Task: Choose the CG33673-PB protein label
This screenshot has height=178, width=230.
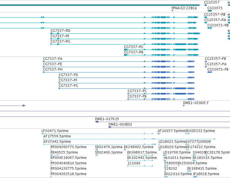Action: click(x=218, y=69)
